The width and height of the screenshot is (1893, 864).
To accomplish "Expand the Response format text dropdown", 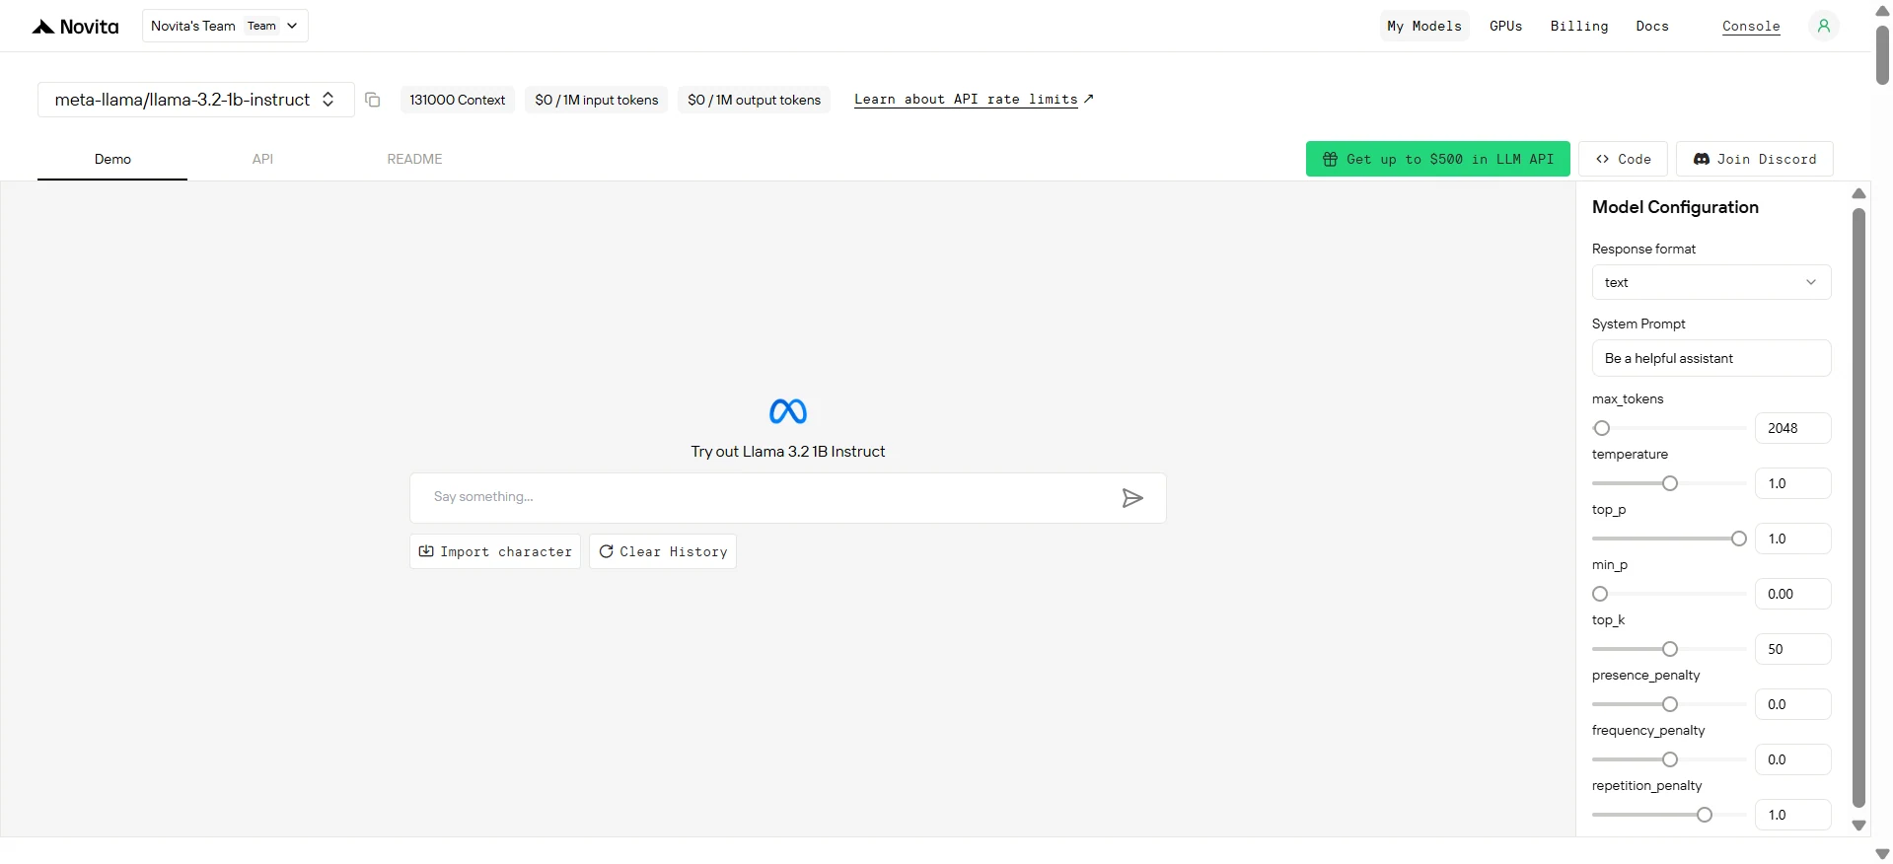I will click(1711, 282).
